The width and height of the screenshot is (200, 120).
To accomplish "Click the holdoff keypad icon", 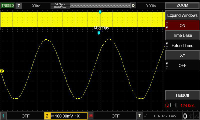I will (x=173, y=105).
